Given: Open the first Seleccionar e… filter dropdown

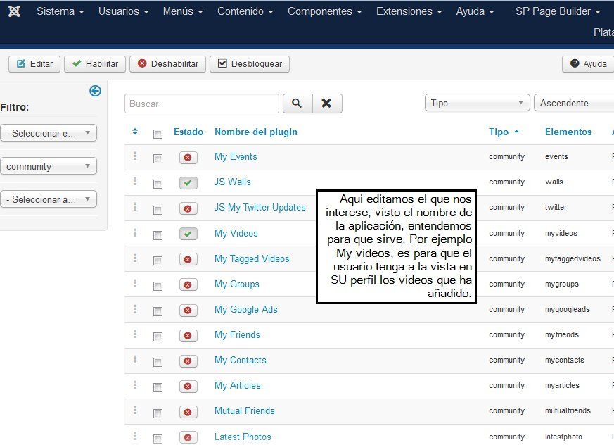Looking at the screenshot, I should (48, 133).
